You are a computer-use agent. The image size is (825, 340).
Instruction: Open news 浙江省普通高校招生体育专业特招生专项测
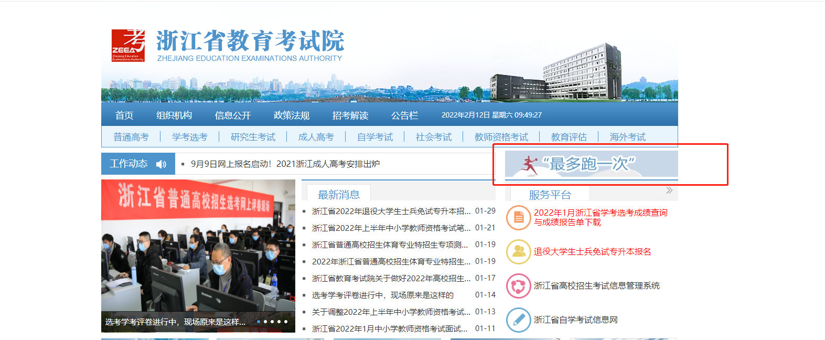pyautogui.click(x=390, y=245)
